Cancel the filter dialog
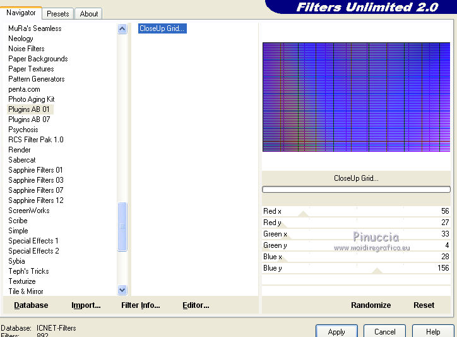 point(384,331)
